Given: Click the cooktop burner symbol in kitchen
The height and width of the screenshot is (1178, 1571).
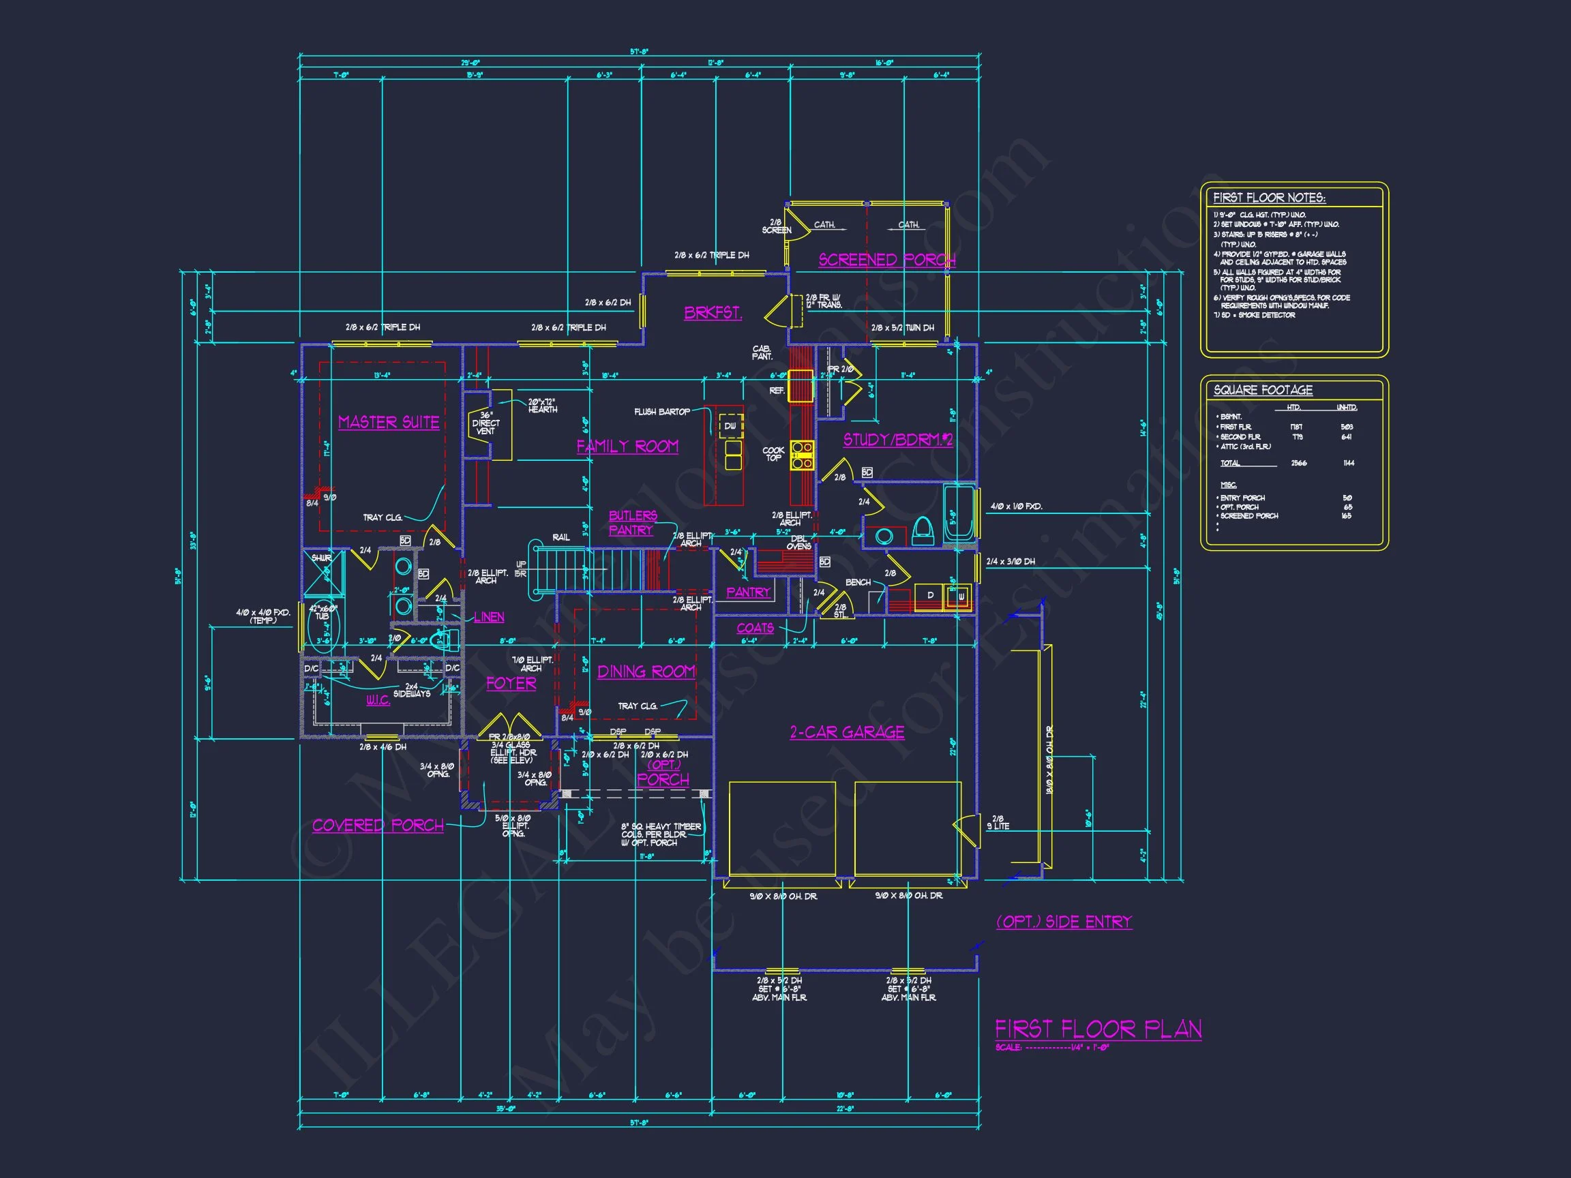Looking at the screenshot, I should tap(802, 455).
